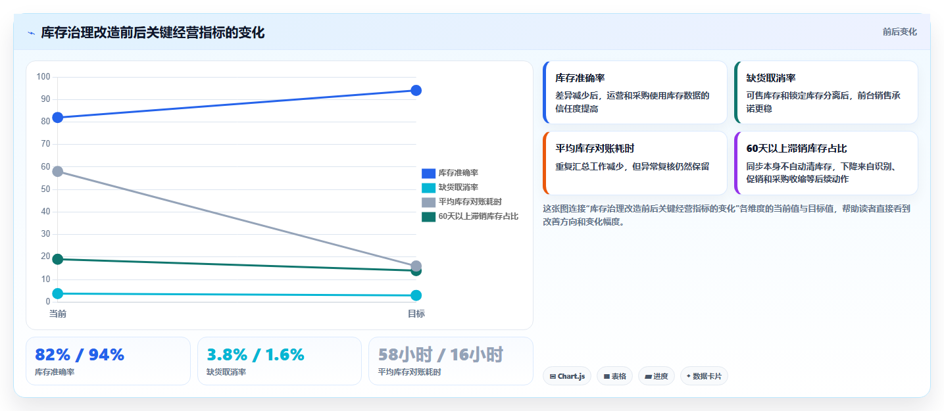Click the 差异减少后 description text

[x=632, y=102]
